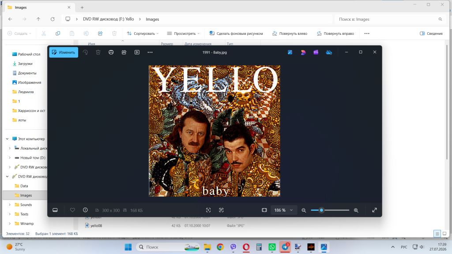452x254 pixels.
Task: Switch Explorer to details list view
Action: (437, 234)
